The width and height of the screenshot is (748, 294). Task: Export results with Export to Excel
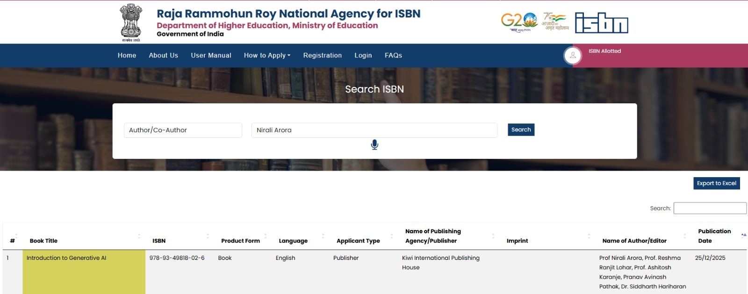tap(716, 183)
